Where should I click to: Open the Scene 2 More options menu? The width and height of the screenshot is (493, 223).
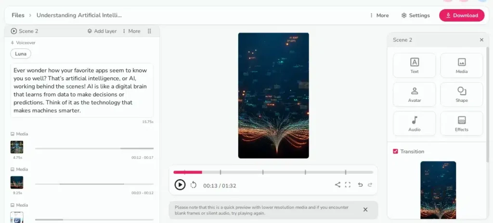pyautogui.click(x=131, y=31)
